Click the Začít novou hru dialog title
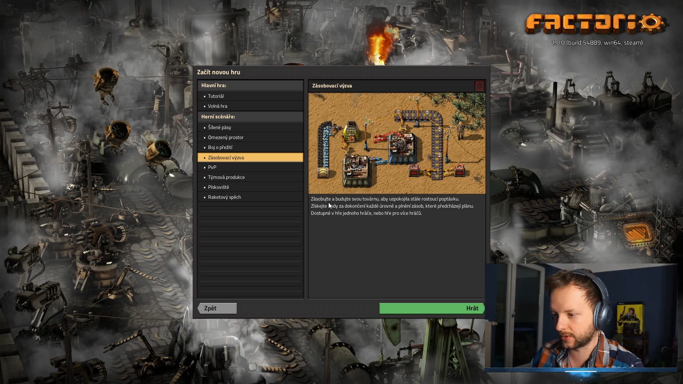Image resolution: width=683 pixels, height=384 pixels. click(x=218, y=72)
